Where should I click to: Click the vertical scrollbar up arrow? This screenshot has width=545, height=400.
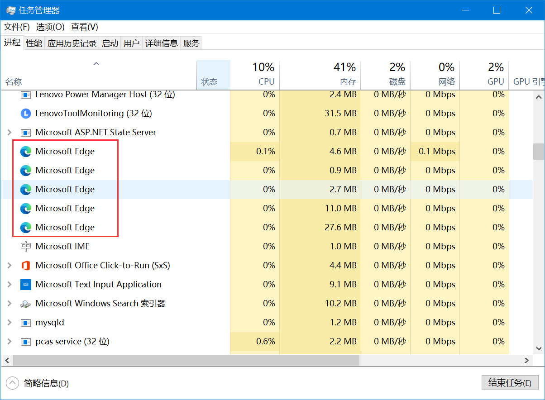tap(539, 96)
